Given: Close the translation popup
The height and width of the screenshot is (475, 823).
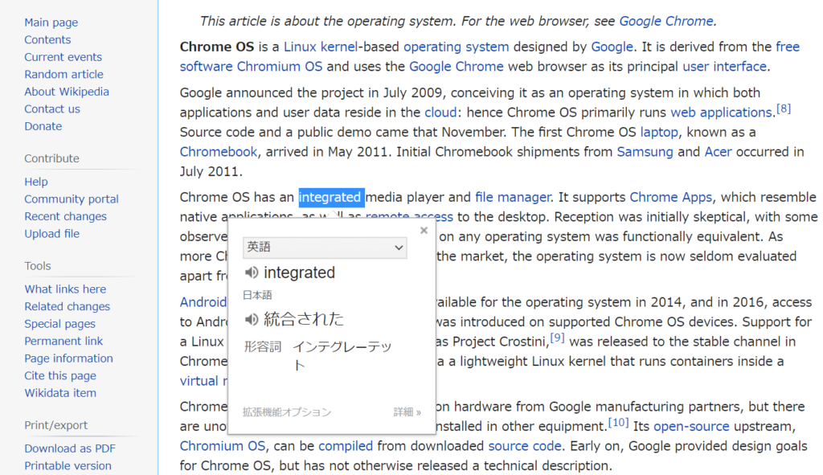Looking at the screenshot, I should (x=424, y=231).
